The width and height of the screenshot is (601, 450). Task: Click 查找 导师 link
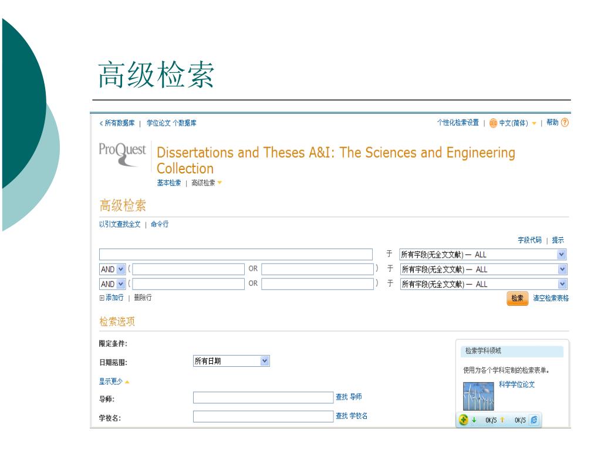pyautogui.click(x=349, y=397)
